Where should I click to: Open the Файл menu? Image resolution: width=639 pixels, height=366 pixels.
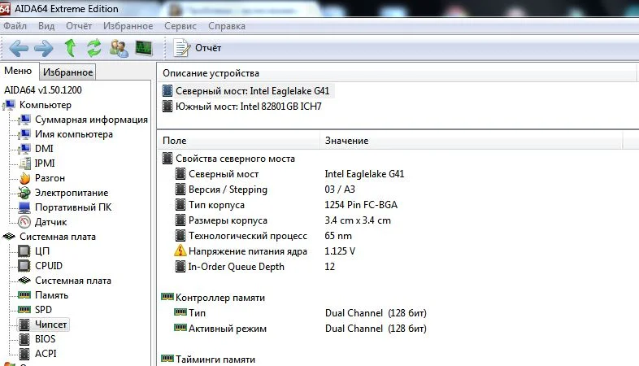point(15,26)
